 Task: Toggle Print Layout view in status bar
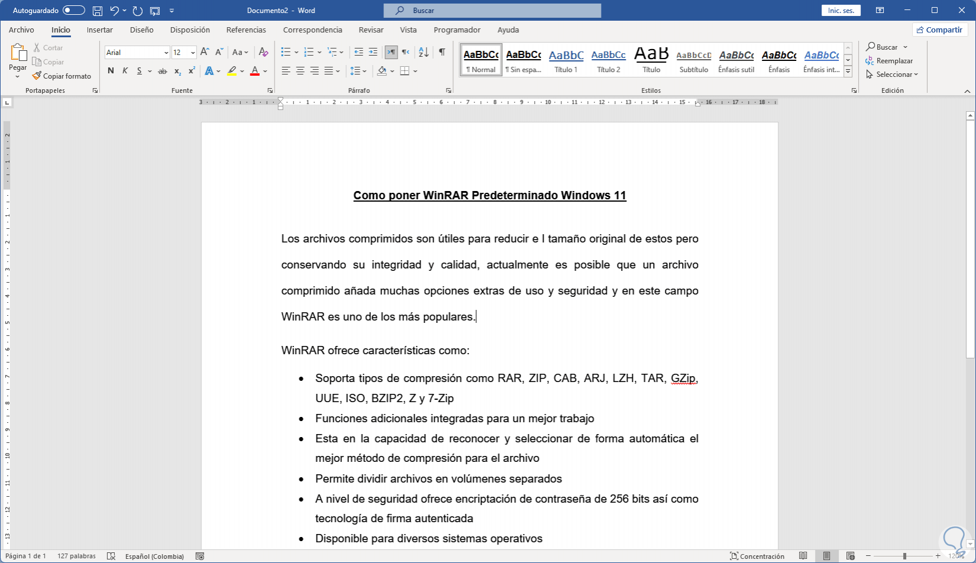pos(826,556)
